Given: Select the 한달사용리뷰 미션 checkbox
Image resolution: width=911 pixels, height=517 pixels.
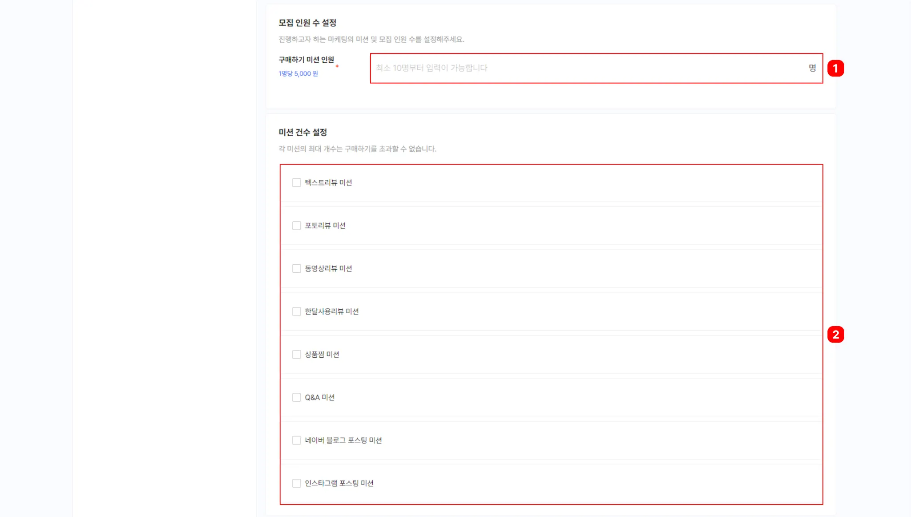Looking at the screenshot, I should coord(296,311).
